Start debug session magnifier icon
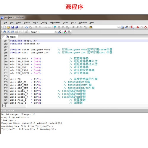This screenshot has width=148, height=148. 132,27
